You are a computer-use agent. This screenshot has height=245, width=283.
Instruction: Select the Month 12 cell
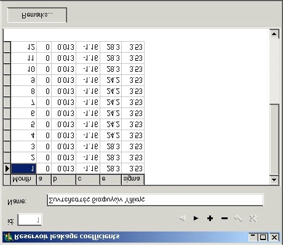point(23,47)
